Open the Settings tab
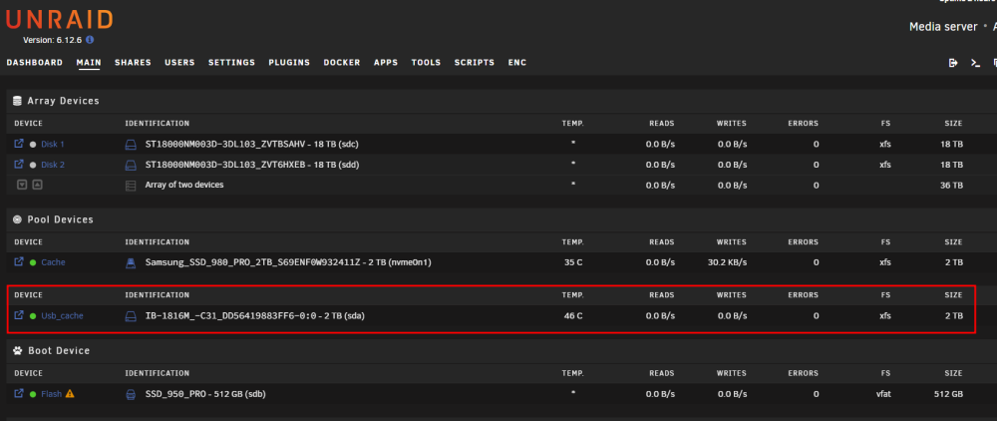This screenshot has width=997, height=421. pos(232,62)
